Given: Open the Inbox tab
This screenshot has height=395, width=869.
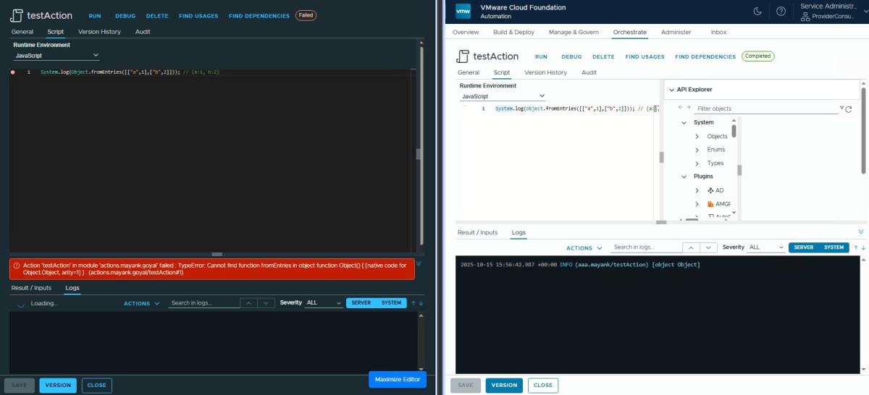Looking at the screenshot, I should [718, 33].
